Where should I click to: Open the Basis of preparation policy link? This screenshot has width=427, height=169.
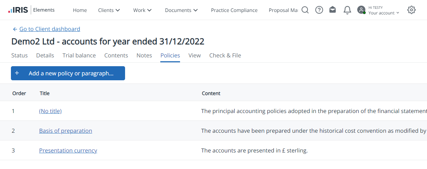pyautogui.click(x=66, y=131)
